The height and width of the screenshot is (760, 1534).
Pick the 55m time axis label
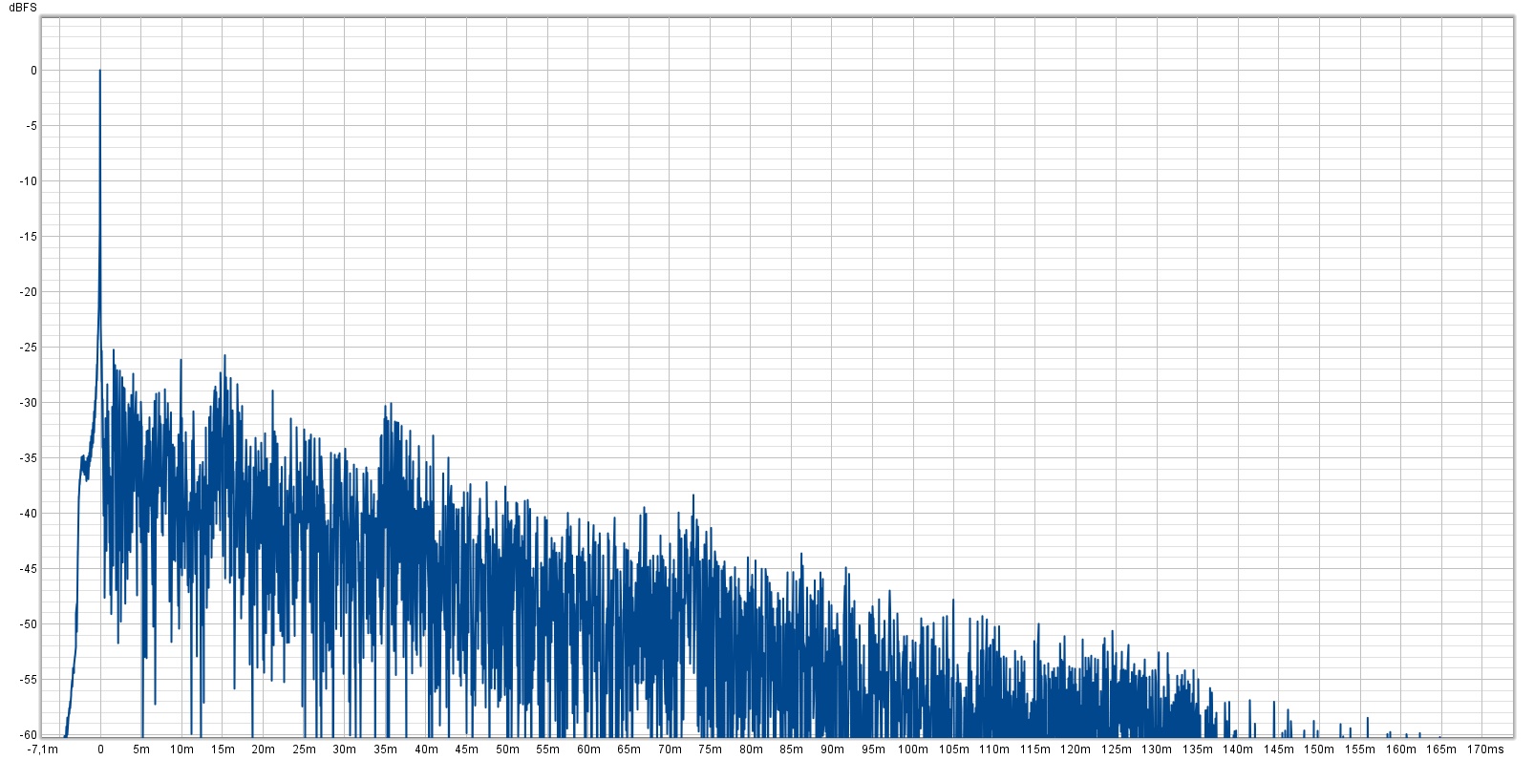click(x=547, y=749)
